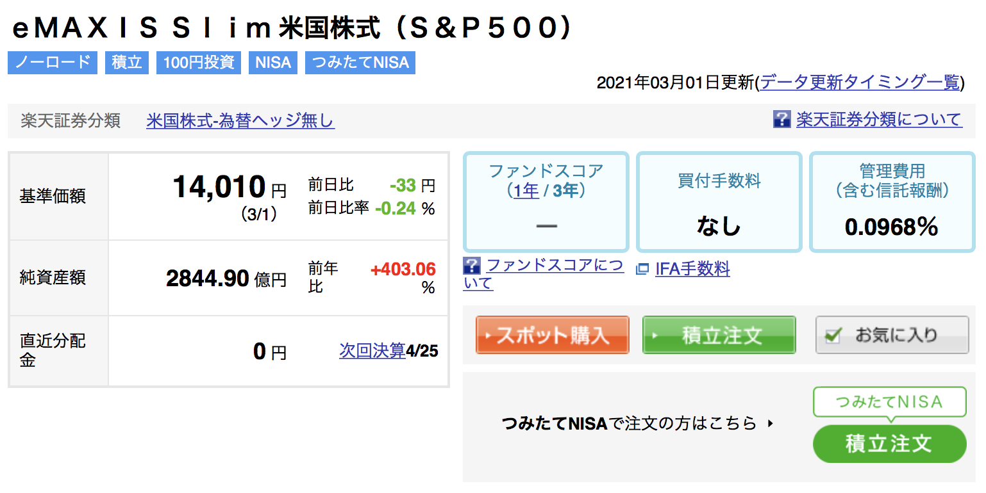Screen dimensions: 986x493
Task: Click the arrow after つみたてNISAで注文の方はこちら
Action: point(771,423)
